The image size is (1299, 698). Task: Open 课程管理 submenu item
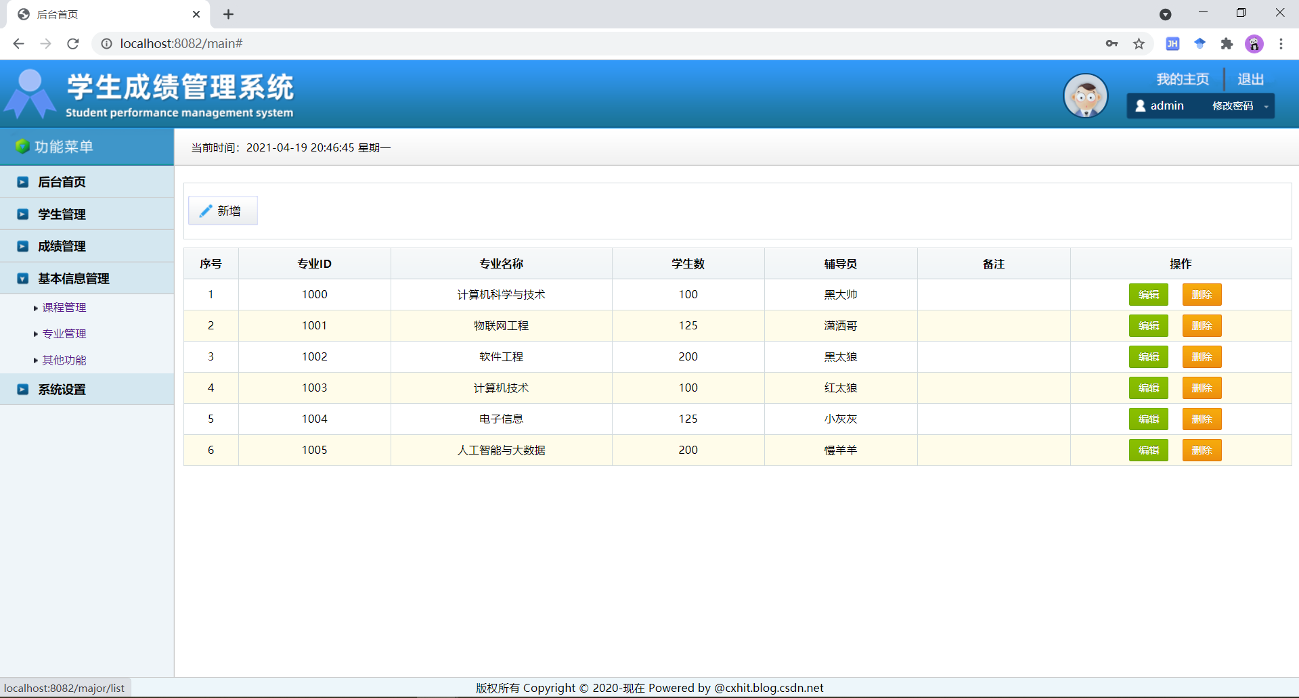[x=64, y=308]
